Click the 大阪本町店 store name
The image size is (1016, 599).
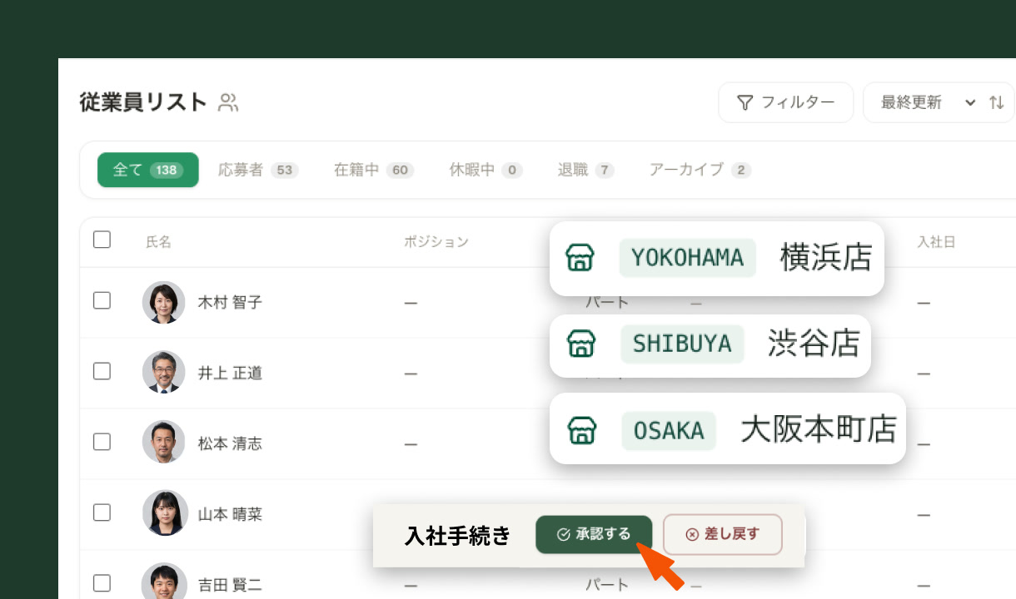[x=819, y=429]
